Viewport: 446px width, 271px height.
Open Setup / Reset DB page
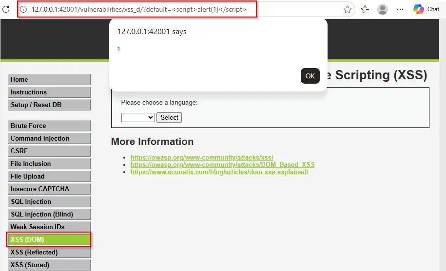click(x=49, y=105)
